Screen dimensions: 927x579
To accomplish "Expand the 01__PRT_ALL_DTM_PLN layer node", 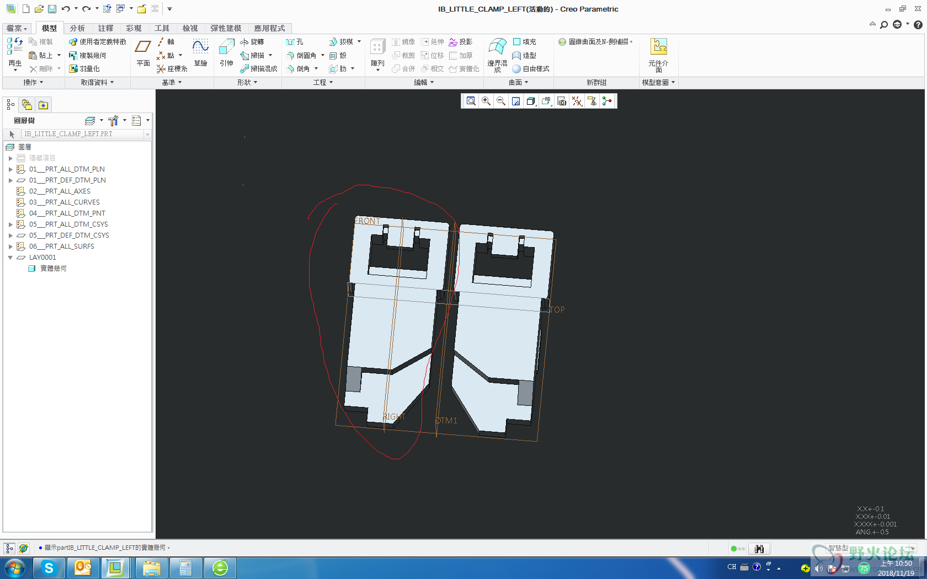I will [x=10, y=169].
